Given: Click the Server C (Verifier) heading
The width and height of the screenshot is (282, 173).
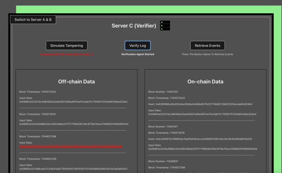Looking at the screenshot, I should 134,26.
